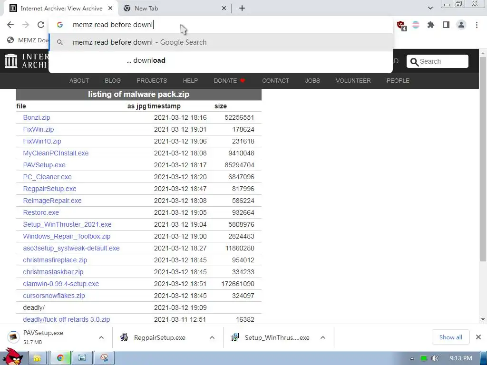Download Bonzi.zip from the listing
Image resolution: width=487 pixels, height=365 pixels.
pos(36,118)
